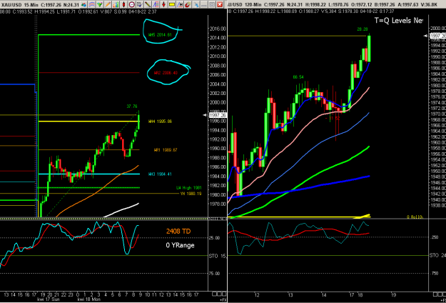This screenshot has width=446, height=303.
Task: Select the red down arrow marker tool
Action: pyautogui.click(x=163, y=4)
